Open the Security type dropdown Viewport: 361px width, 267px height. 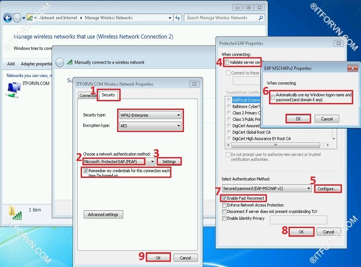coord(150,115)
